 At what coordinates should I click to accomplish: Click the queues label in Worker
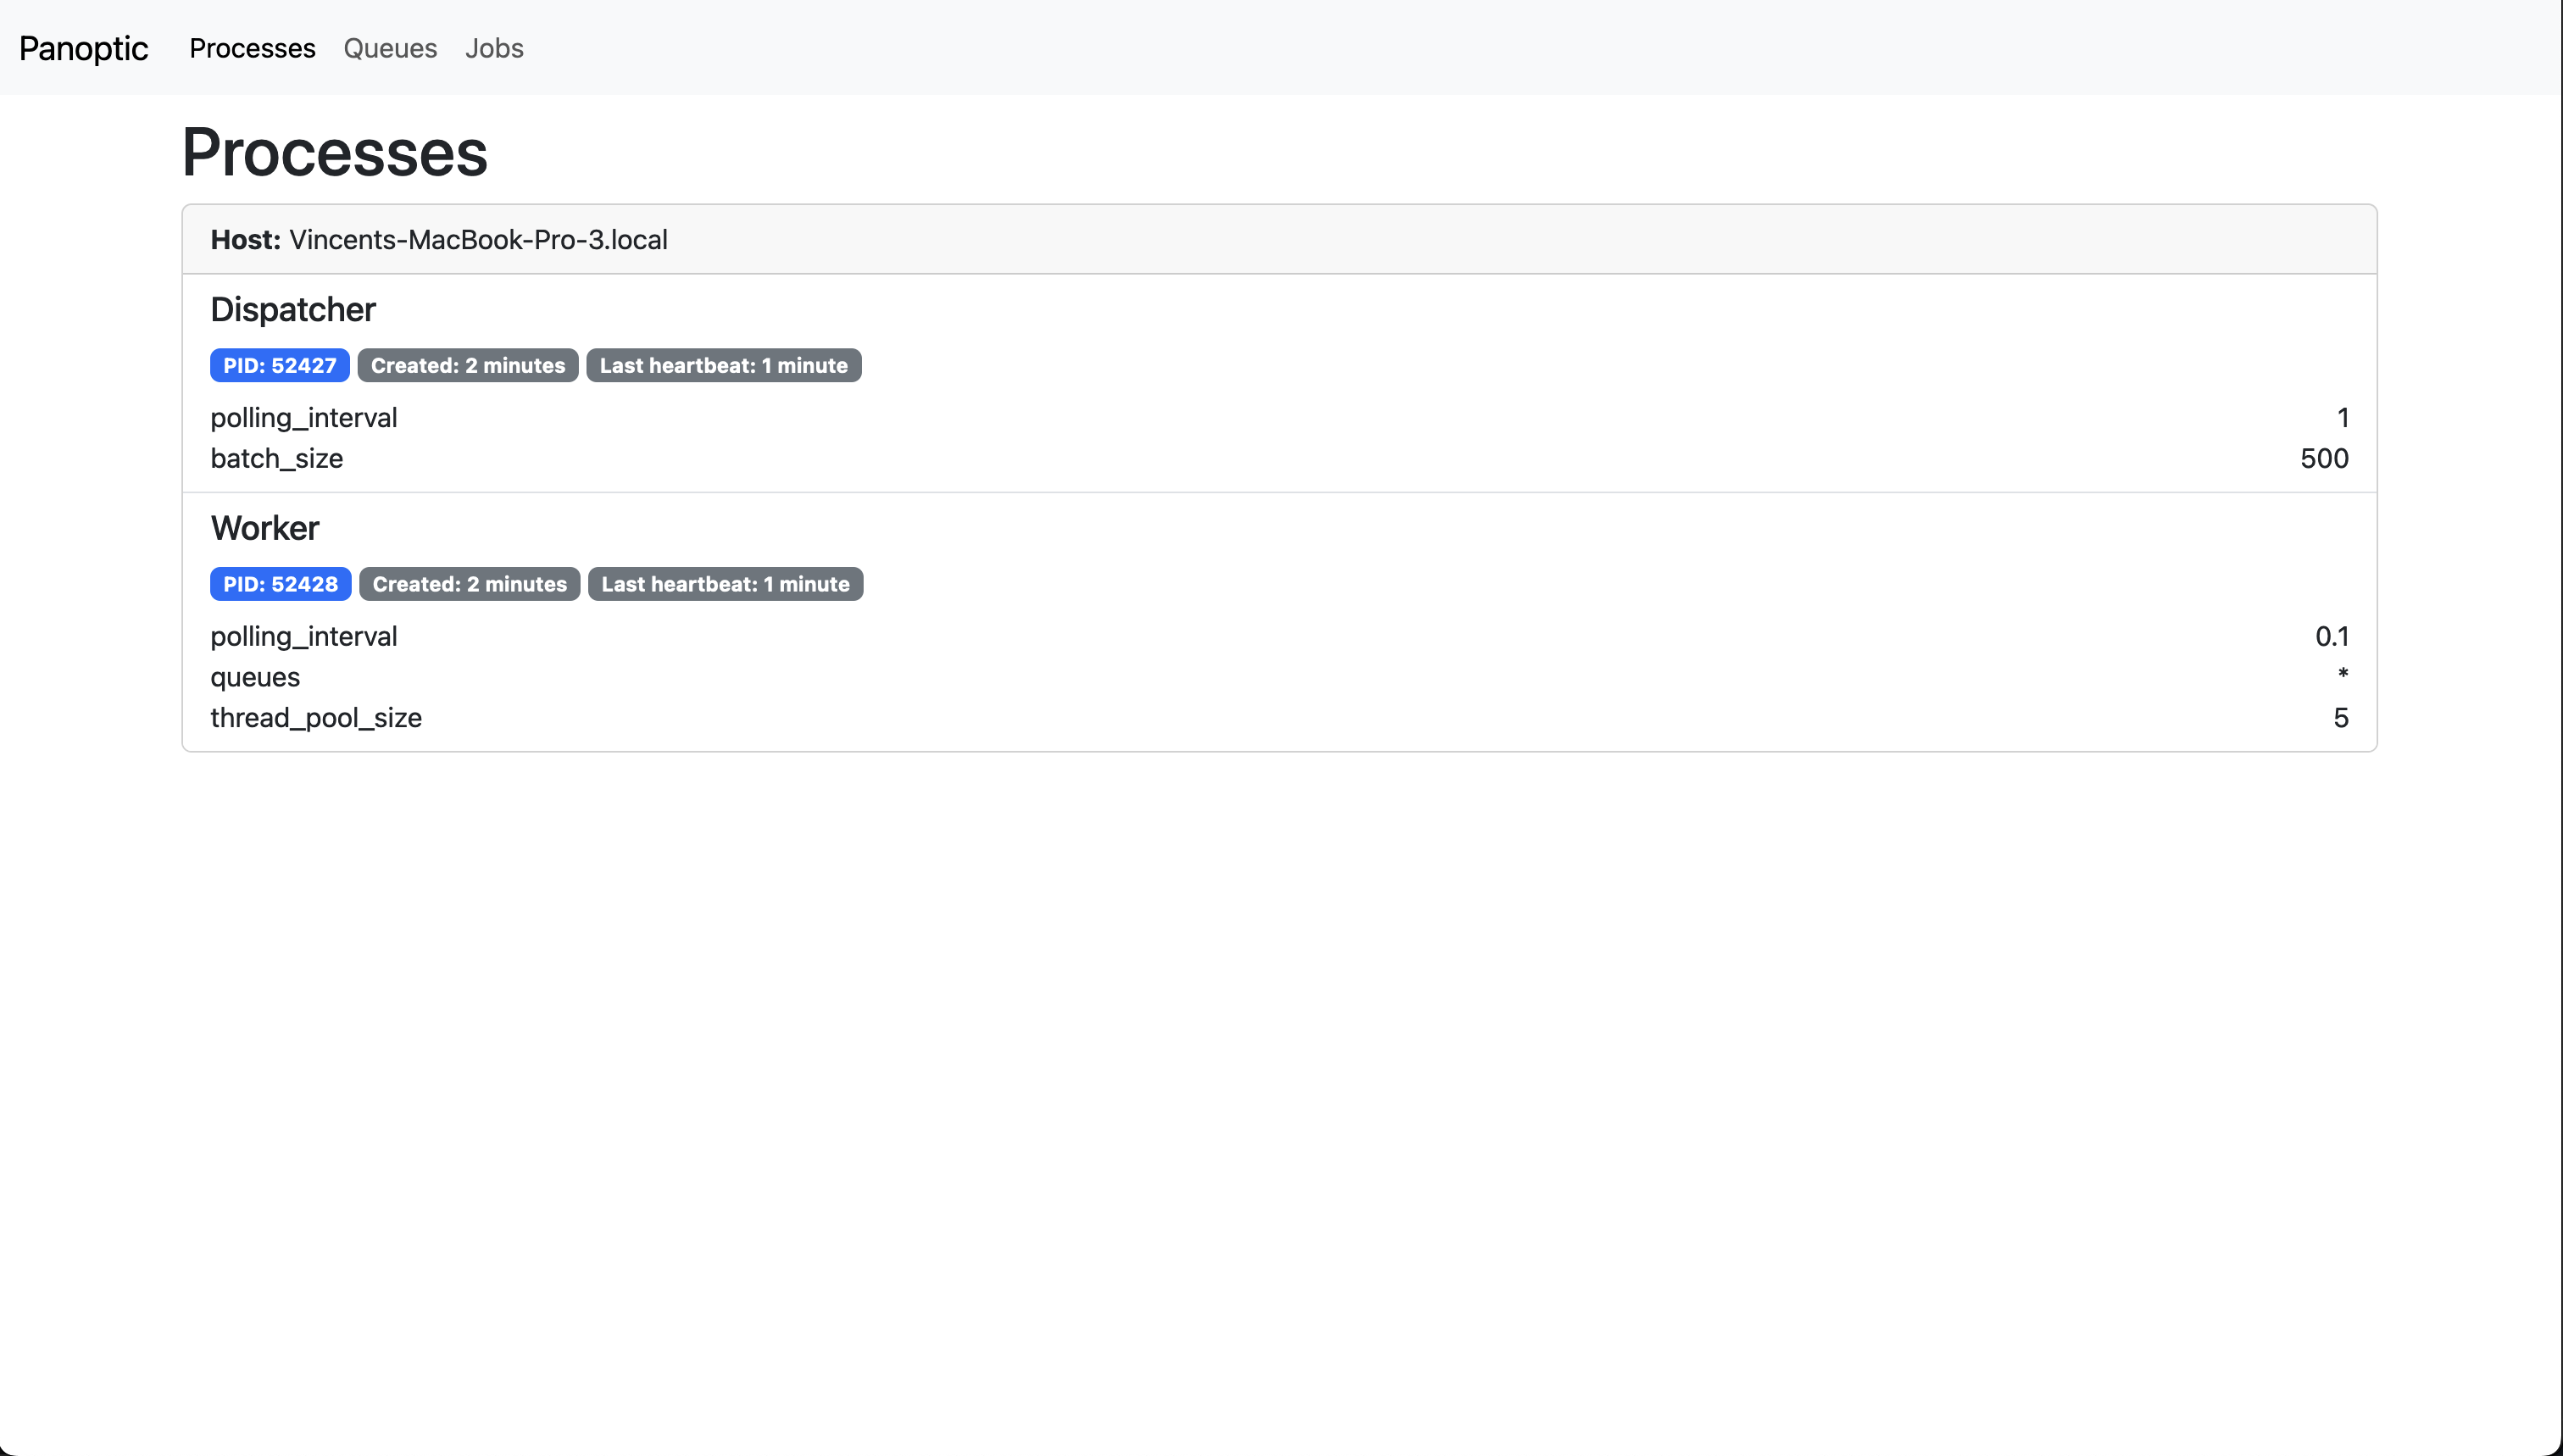[255, 677]
